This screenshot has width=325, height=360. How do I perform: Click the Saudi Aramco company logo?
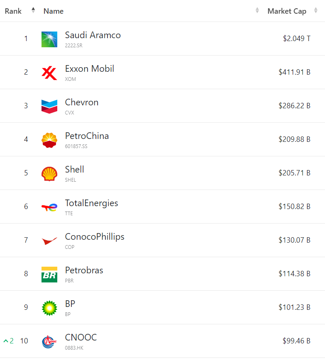click(x=49, y=38)
